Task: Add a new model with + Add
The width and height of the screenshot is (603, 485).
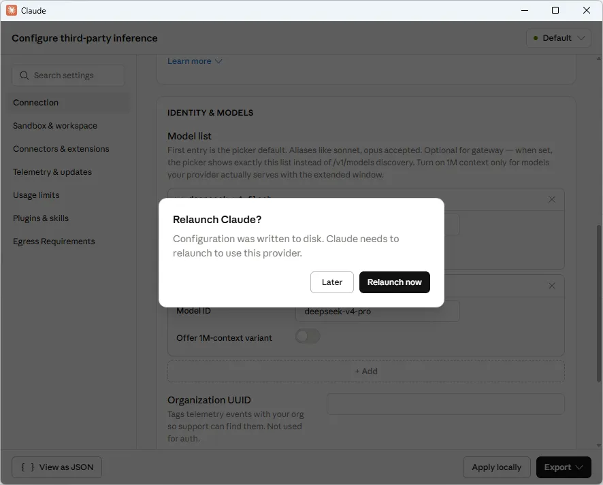Action: (x=365, y=371)
